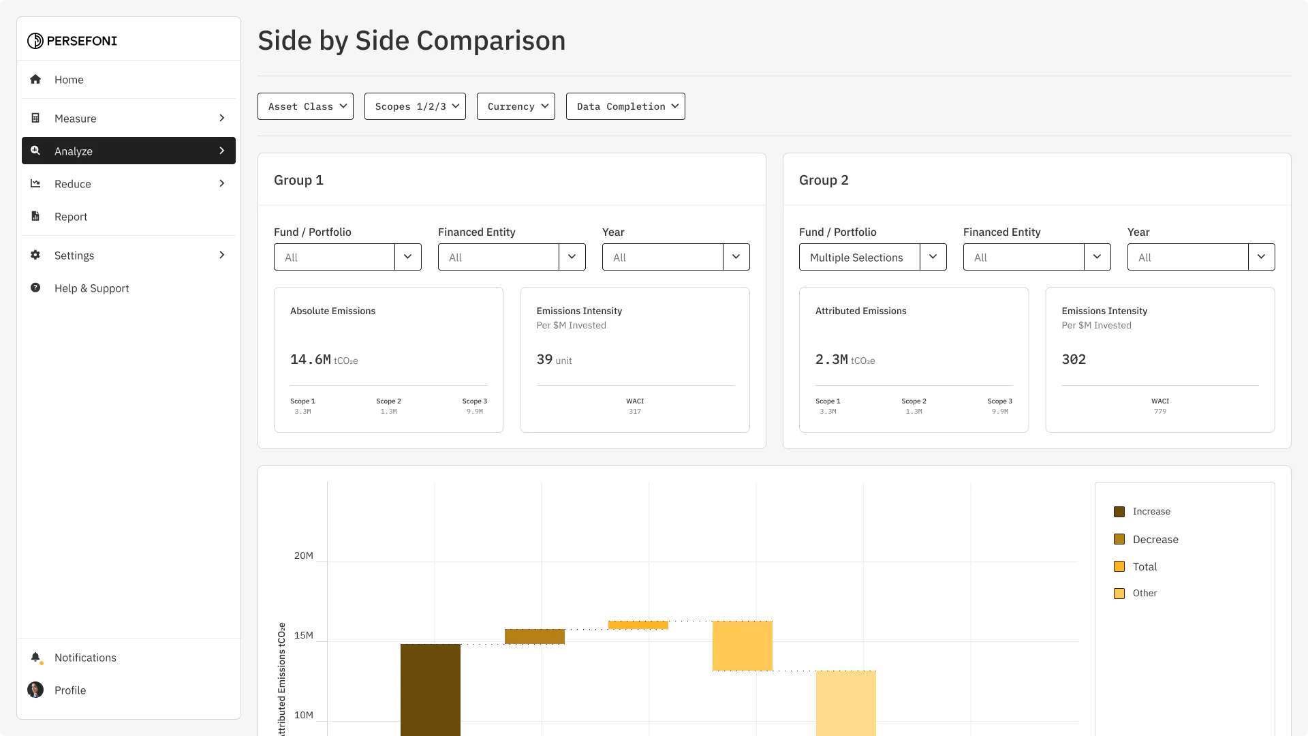Open the Scopes 1/2/3 dropdown
This screenshot has width=1308, height=736.
point(415,106)
